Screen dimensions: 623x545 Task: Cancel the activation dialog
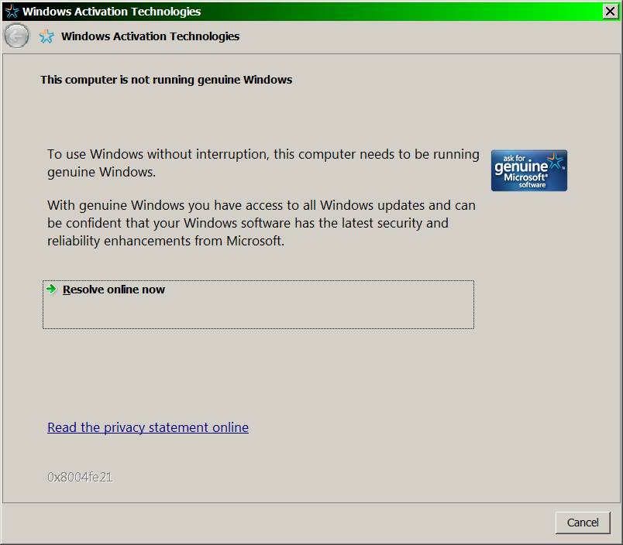(583, 523)
